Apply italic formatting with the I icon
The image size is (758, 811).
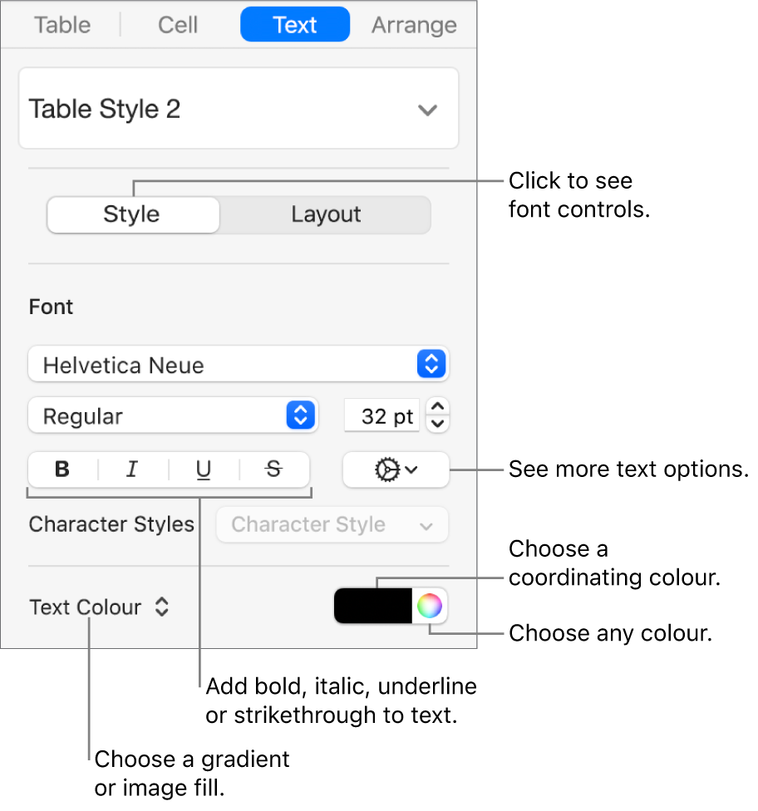coord(132,469)
